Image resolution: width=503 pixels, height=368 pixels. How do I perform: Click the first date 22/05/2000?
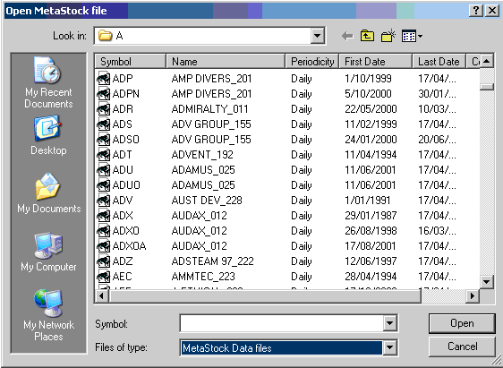click(371, 109)
